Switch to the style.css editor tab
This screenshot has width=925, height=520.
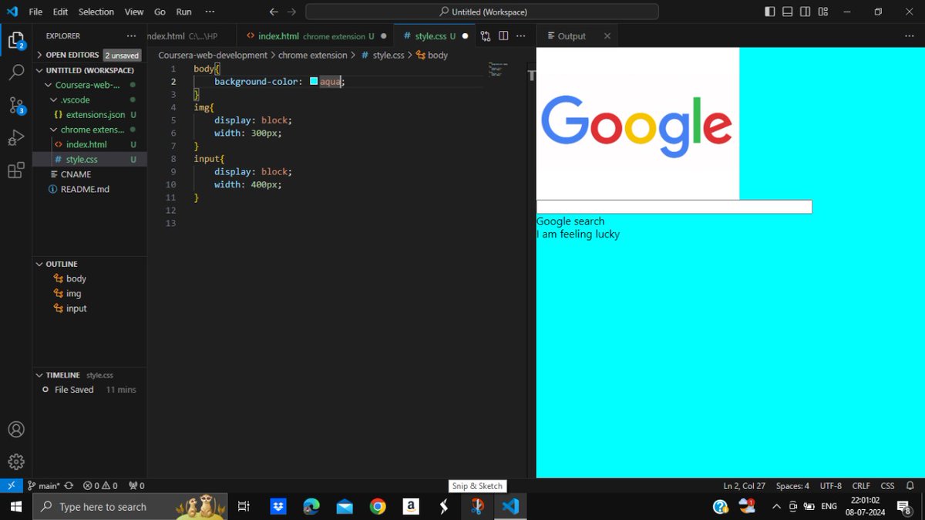pyautogui.click(x=434, y=36)
